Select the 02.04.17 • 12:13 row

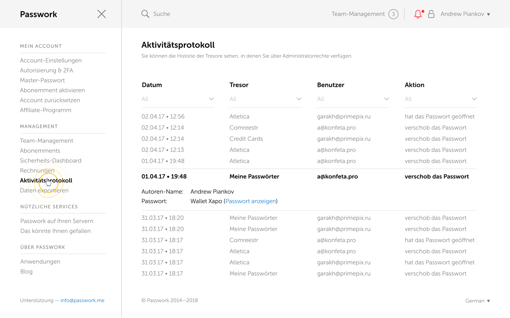click(x=309, y=150)
